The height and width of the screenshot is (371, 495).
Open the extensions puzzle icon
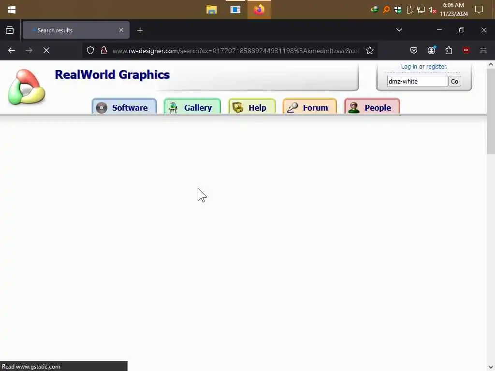(449, 50)
